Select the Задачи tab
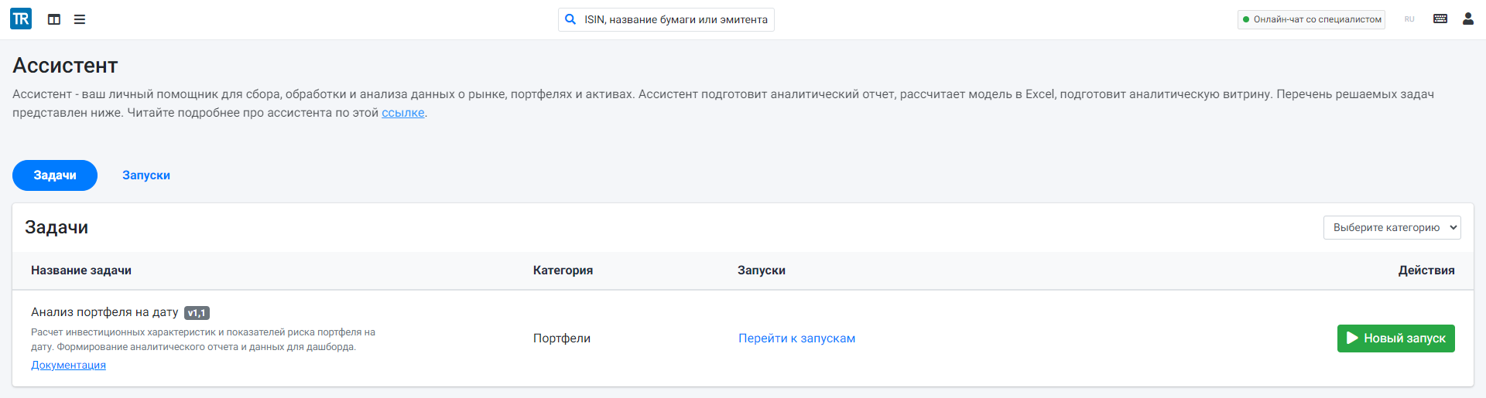 coord(55,175)
